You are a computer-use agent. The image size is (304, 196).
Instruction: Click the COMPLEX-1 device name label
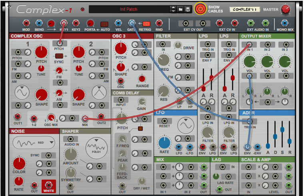tap(245, 9)
